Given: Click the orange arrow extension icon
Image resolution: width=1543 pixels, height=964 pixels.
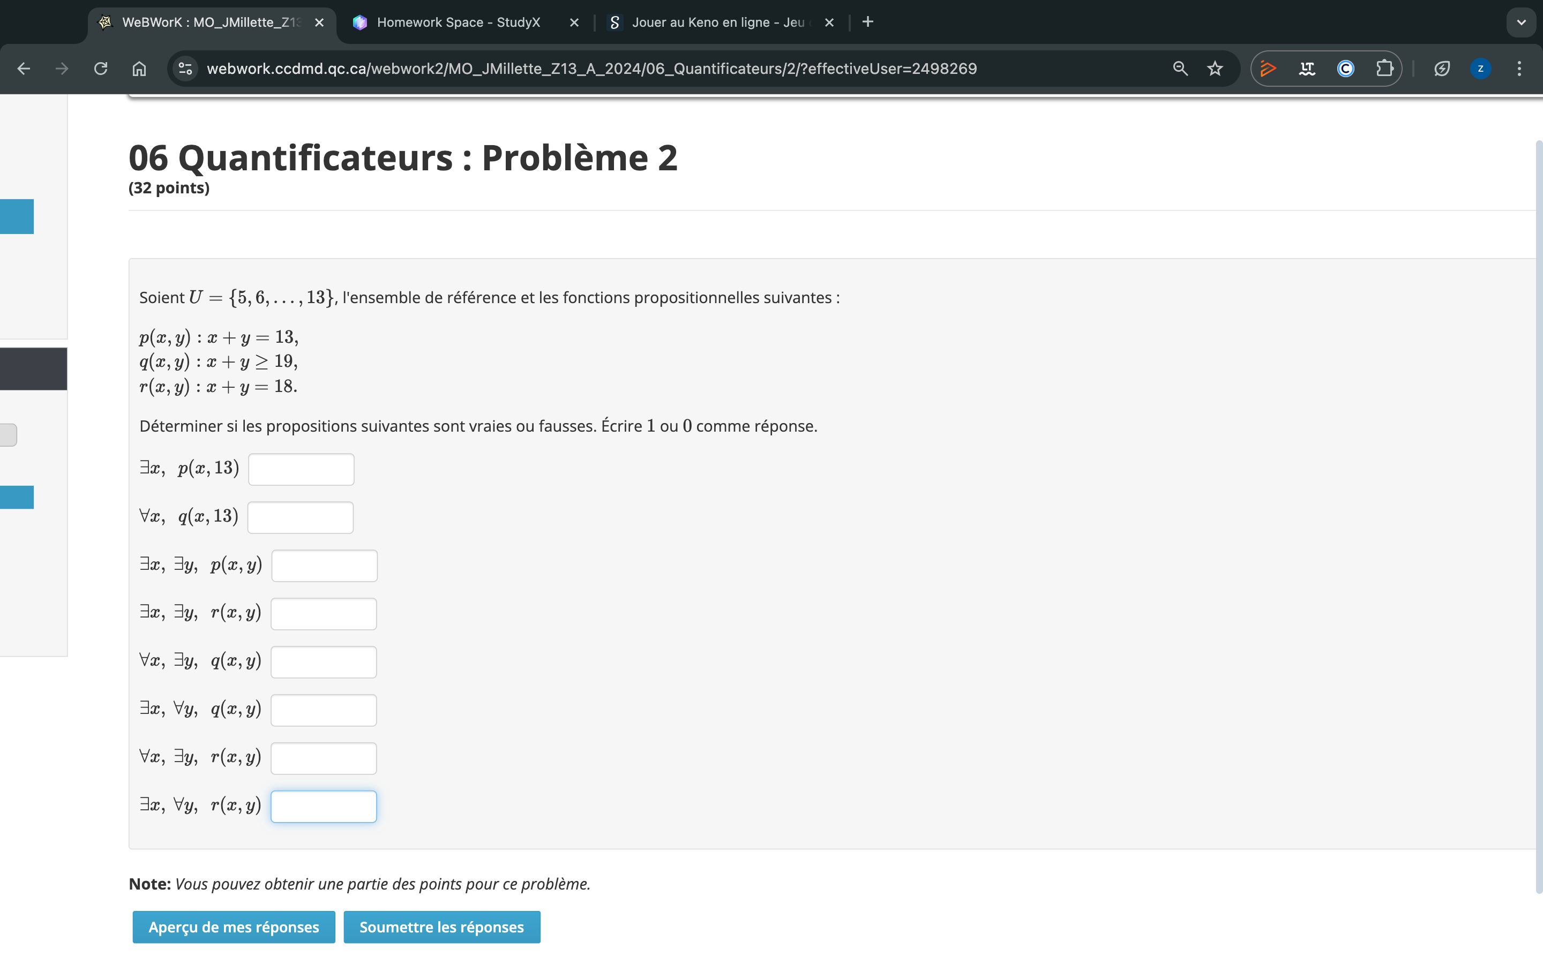Looking at the screenshot, I should point(1268,69).
